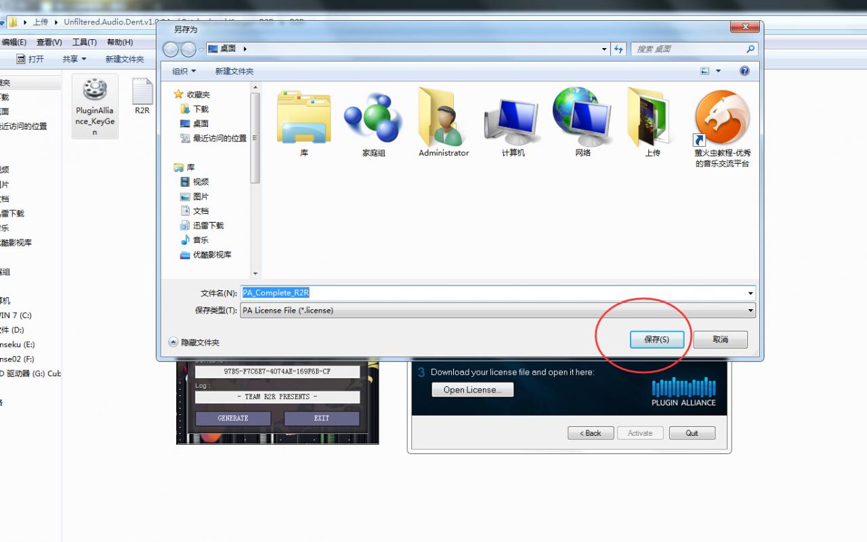Image resolution: width=867 pixels, height=542 pixels.
Task: Expand the 文件名 filename dropdown arrow
Action: (750, 293)
